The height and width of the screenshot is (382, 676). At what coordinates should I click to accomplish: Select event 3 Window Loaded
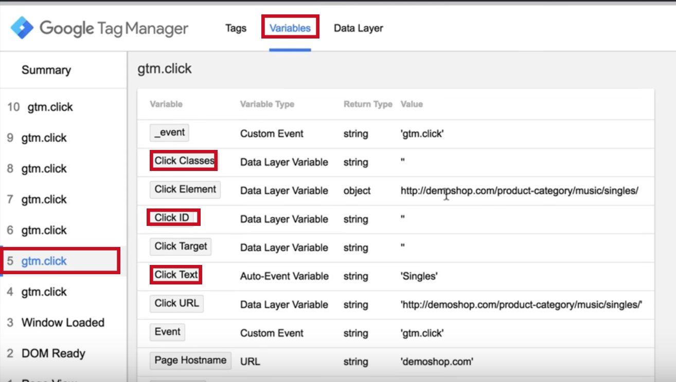click(x=56, y=323)
